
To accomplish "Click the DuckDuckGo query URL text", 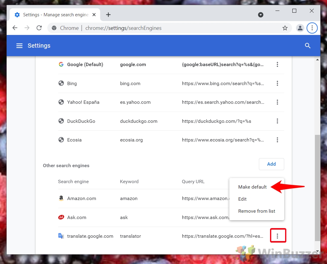I will (x=216, y=121).
